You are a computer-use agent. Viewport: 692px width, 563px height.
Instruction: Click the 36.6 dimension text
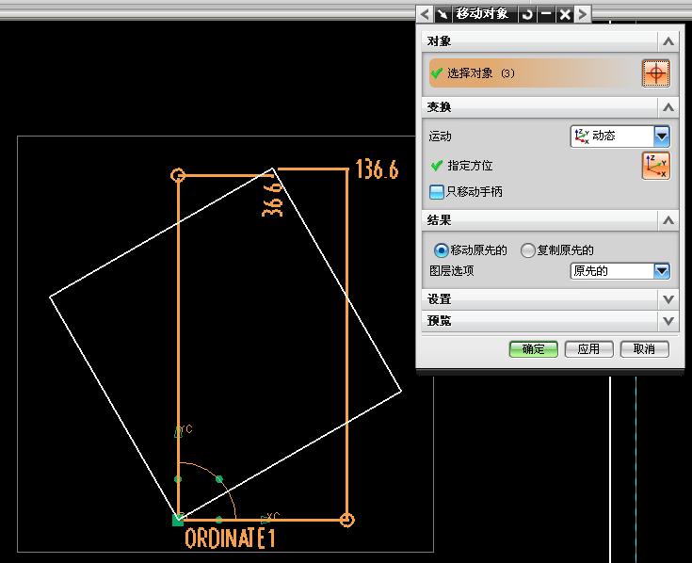pos(272,200)
